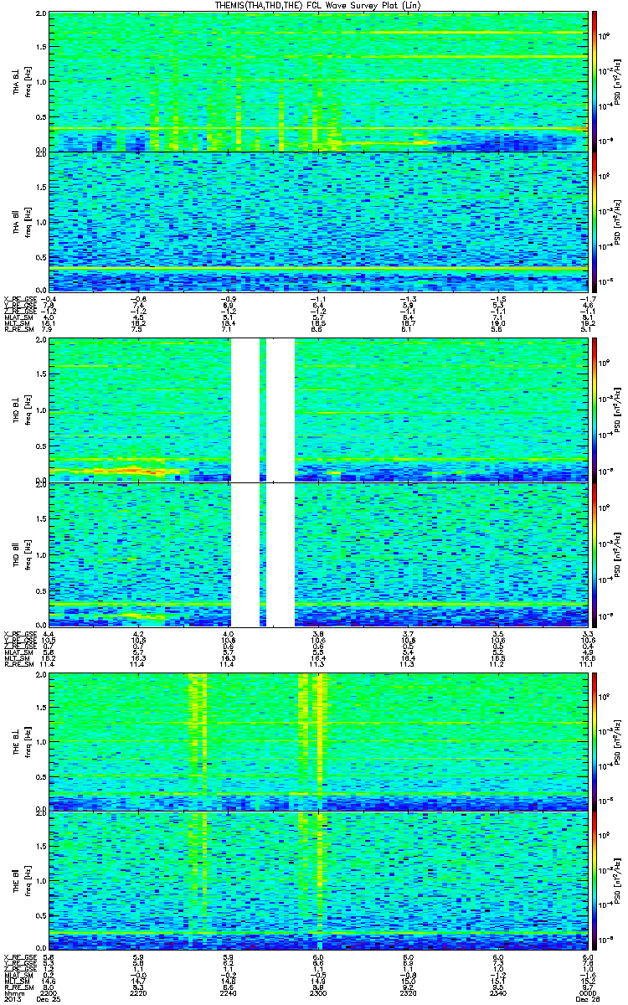Click the 2013 year label

coord(13,999)
